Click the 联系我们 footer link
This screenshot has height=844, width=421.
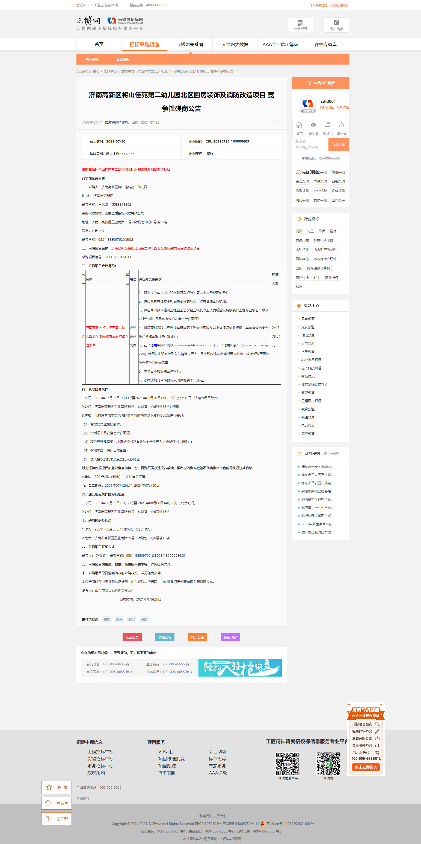tap(206, 816)
